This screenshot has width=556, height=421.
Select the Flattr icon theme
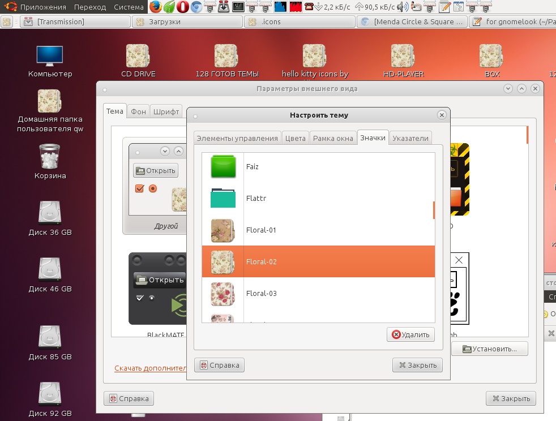(x=318, y=198)
